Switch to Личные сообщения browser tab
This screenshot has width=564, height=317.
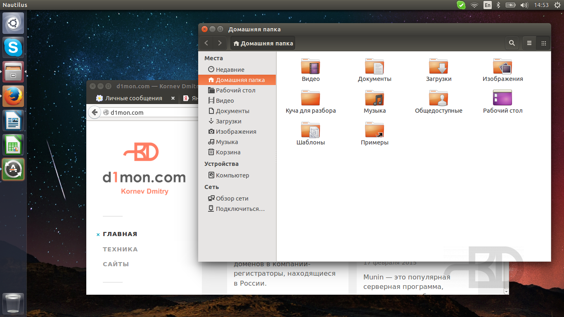point(133,98)
